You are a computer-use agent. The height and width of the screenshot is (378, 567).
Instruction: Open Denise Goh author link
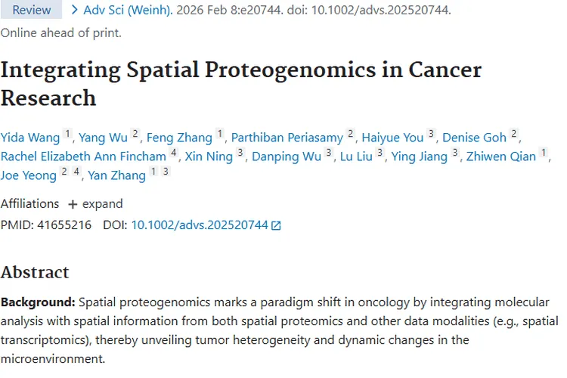pos(475,137)
